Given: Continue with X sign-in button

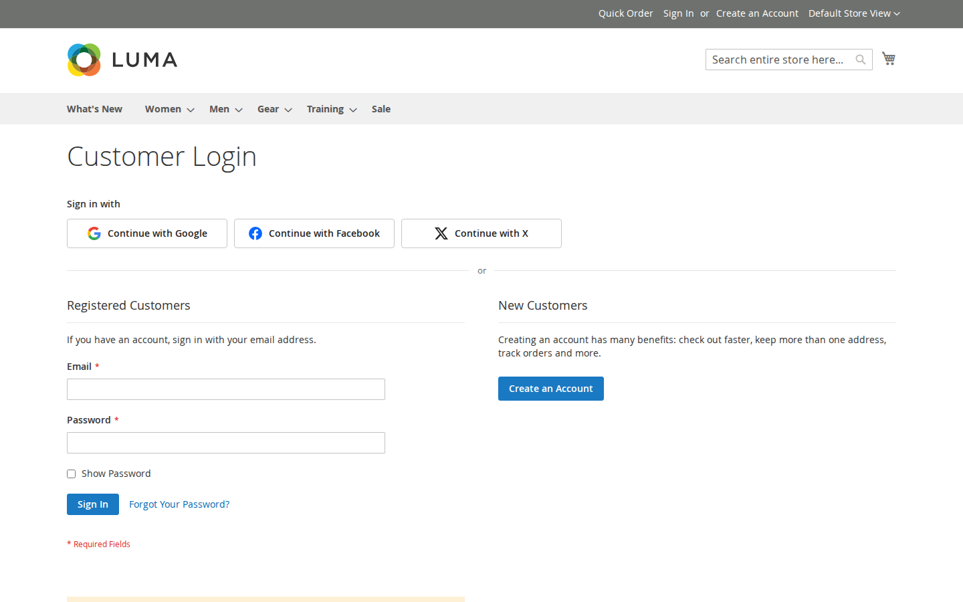Looking at the screenshot, I should pyautogui.click(x=481, y=233).
